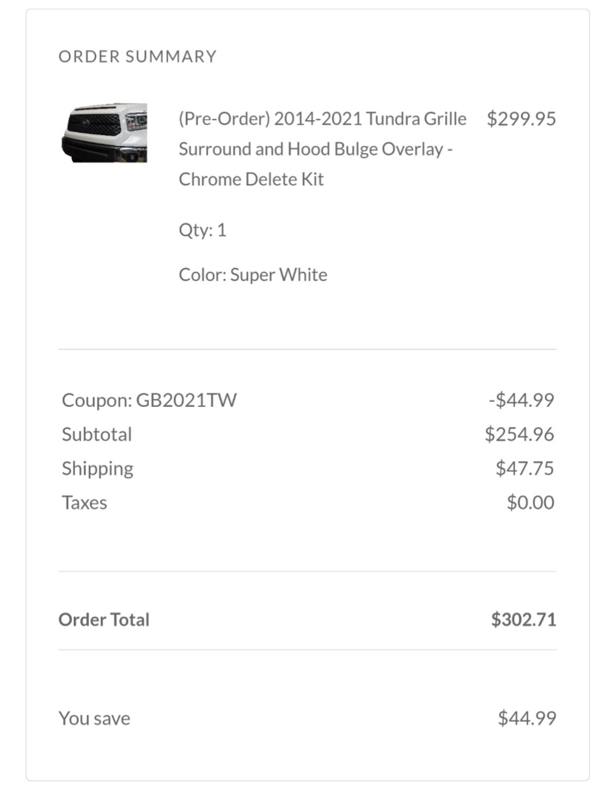The width and height of the screenshot is (612, 788).
Task: Click the Chrome Delete Kit title line
Action: coord(251,179)
